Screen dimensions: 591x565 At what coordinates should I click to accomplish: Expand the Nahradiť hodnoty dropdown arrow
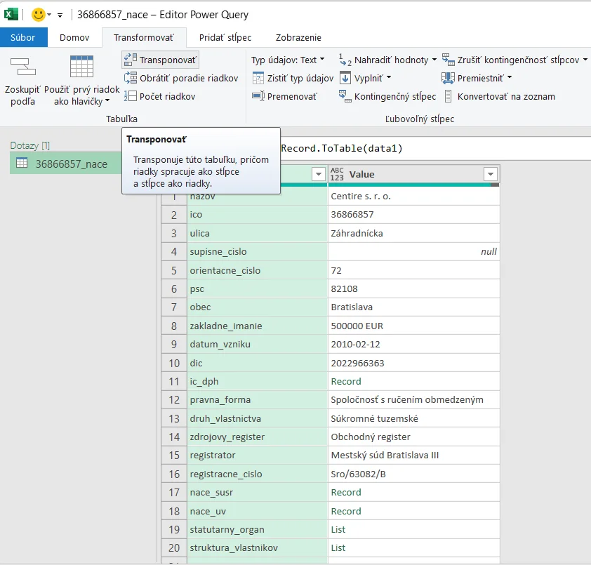pos(434,60)
